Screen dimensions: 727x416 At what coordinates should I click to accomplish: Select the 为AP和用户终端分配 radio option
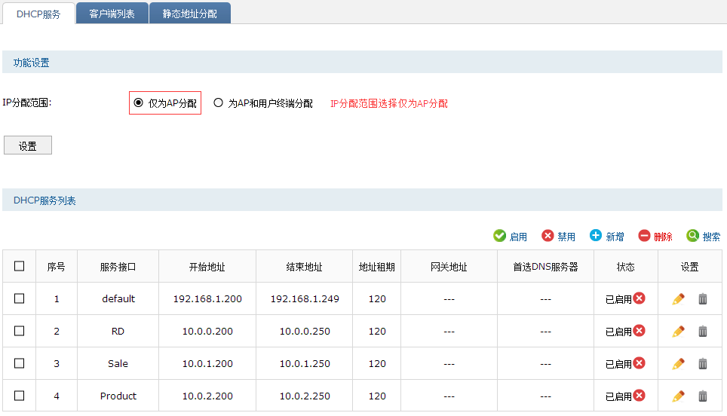[x=218, y=102]
